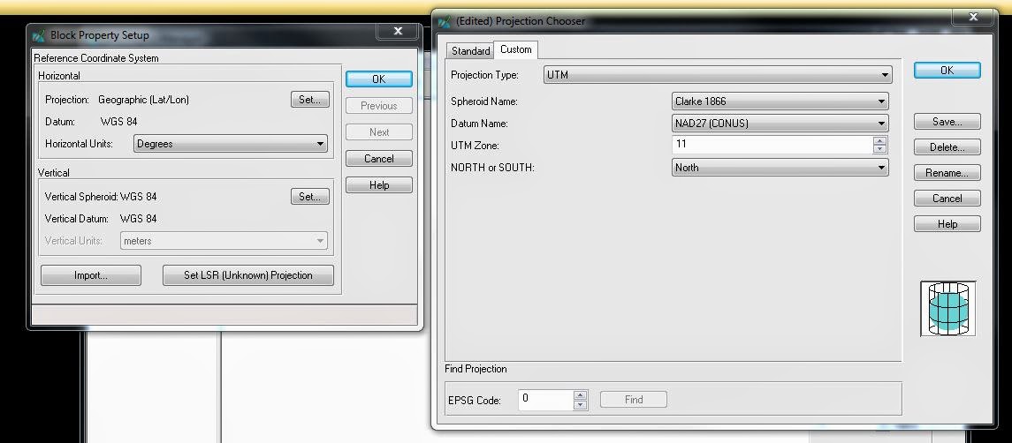The width and height of the screenshot is (1012, 443).
Task: Click the EPSG Code input field
Action: pos(545,400)
